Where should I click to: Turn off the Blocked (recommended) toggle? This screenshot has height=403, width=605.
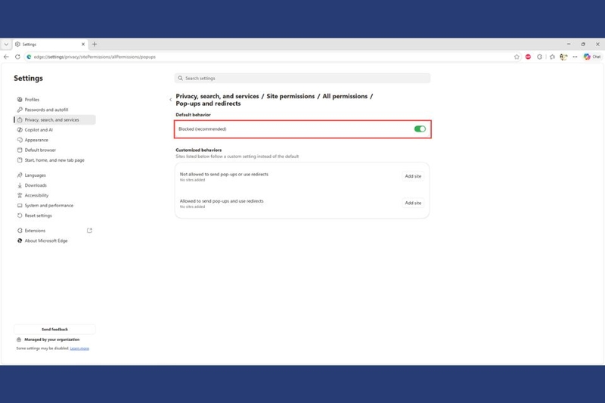(420, 129)
